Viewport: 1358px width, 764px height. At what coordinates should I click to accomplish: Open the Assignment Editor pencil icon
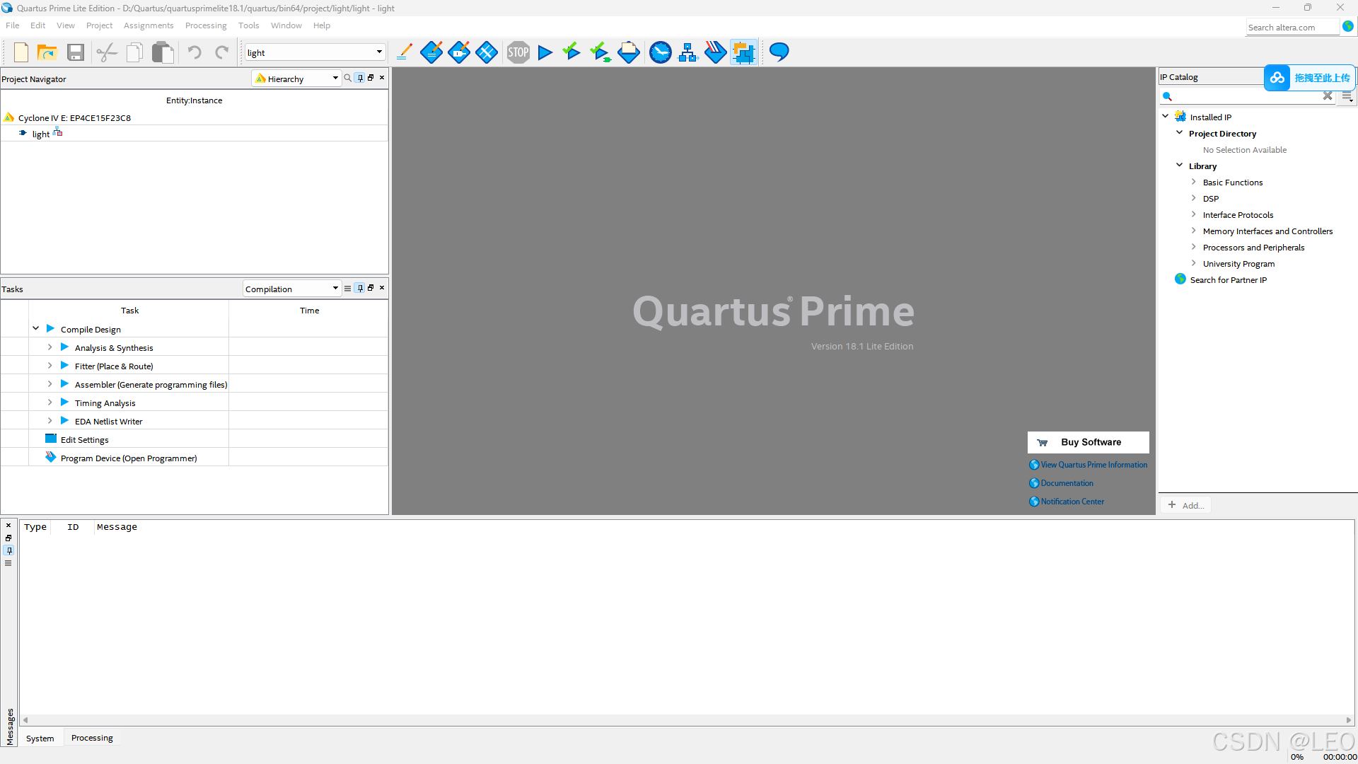tap(404, 52)
